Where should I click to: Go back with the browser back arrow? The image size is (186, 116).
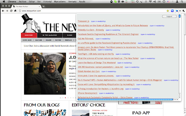pyautogui.click(x=3, y=11)
